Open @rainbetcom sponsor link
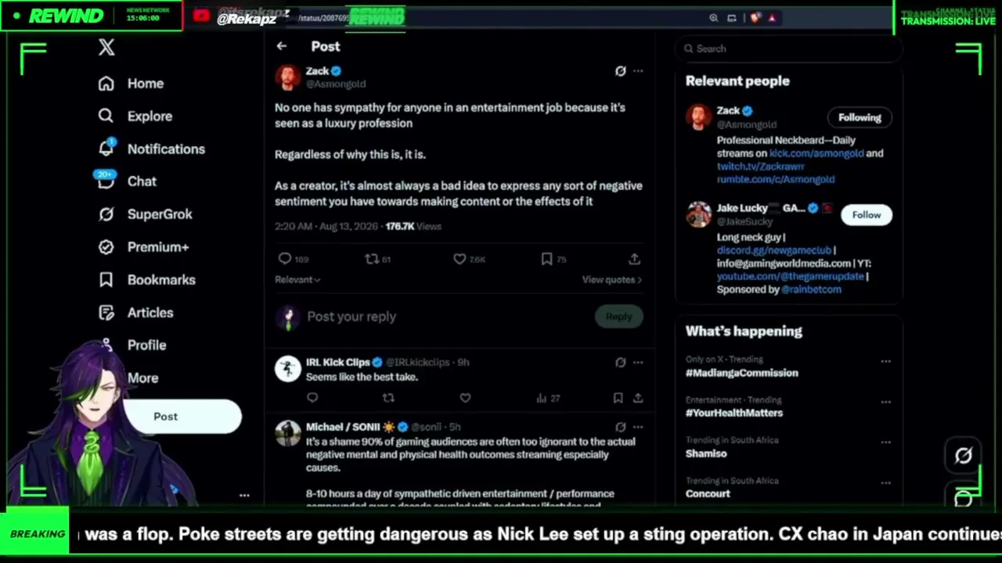Screen dimensions: 1002x563 point(812,289)
